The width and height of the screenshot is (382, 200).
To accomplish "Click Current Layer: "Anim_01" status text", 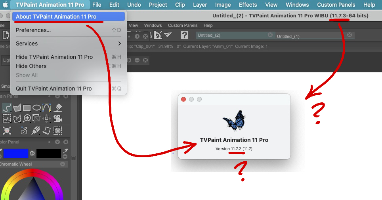I will pyautogui.click(x=208, y=46).
